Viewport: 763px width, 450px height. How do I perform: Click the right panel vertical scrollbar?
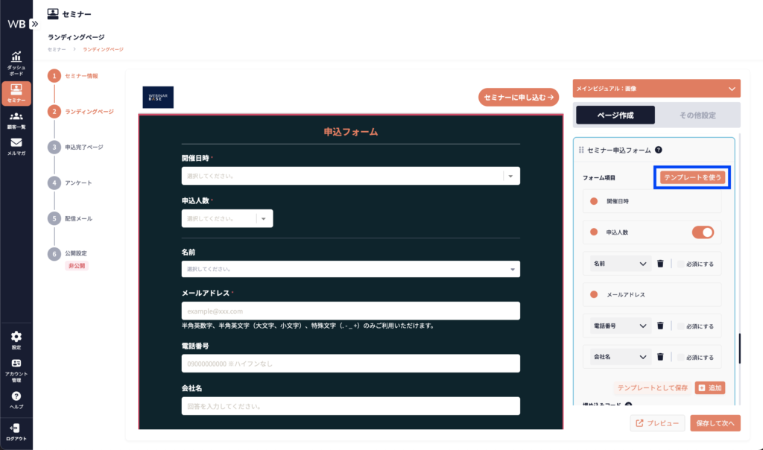(739, 349)
